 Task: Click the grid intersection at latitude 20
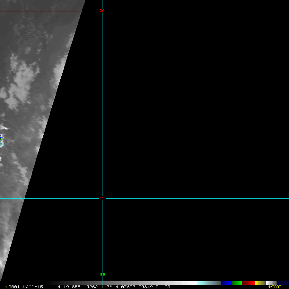(x=102, y=11)
